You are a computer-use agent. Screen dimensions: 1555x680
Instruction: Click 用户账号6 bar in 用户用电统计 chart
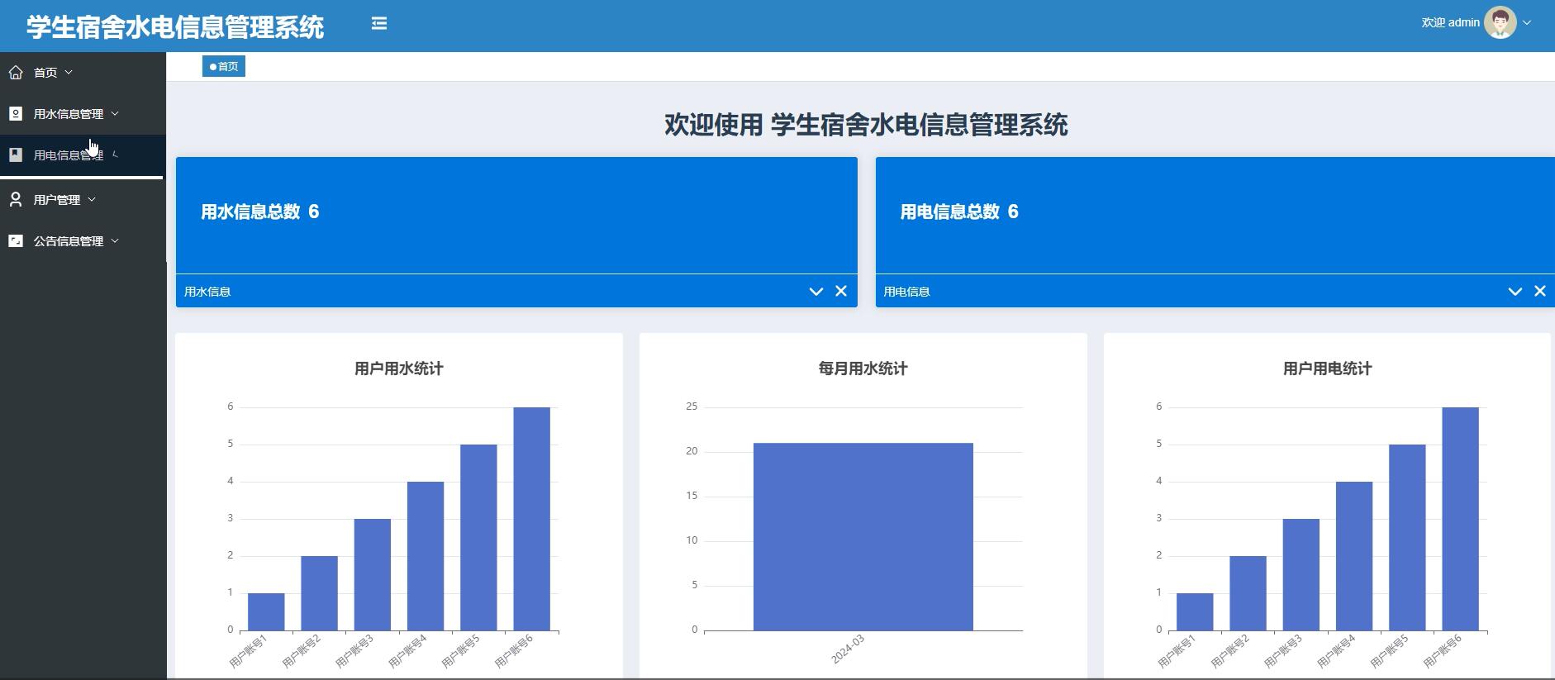coord(1461,519)
